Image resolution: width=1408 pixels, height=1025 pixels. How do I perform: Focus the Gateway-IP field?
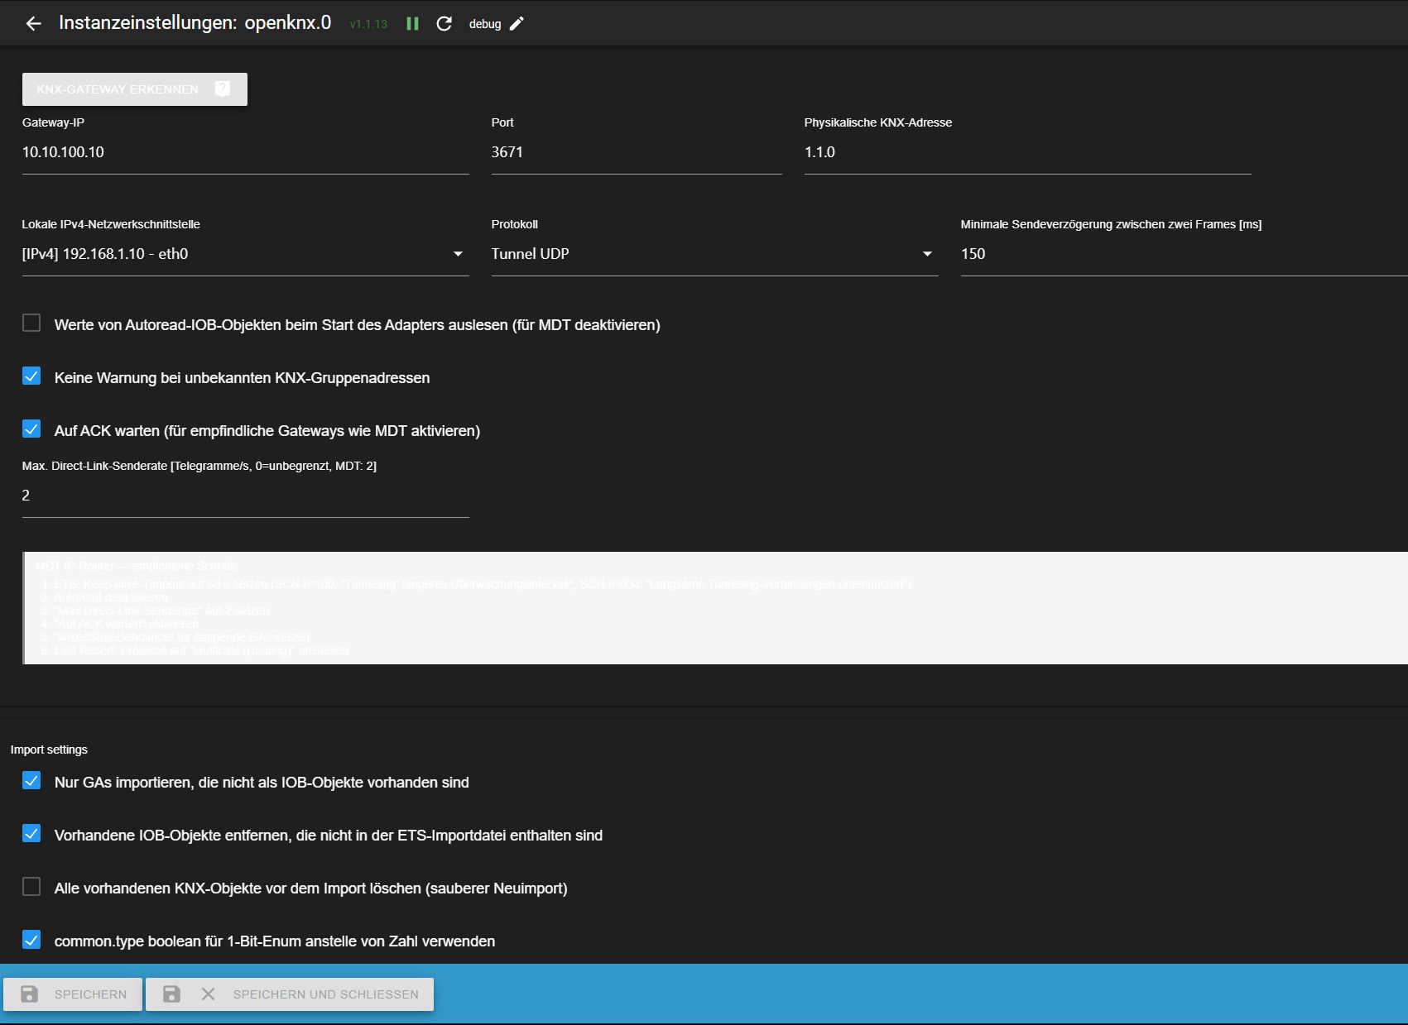(x=246, y=152)
